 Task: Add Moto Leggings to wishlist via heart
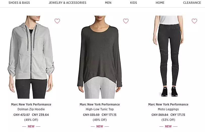pyautogui.click(x=194, y=21)
